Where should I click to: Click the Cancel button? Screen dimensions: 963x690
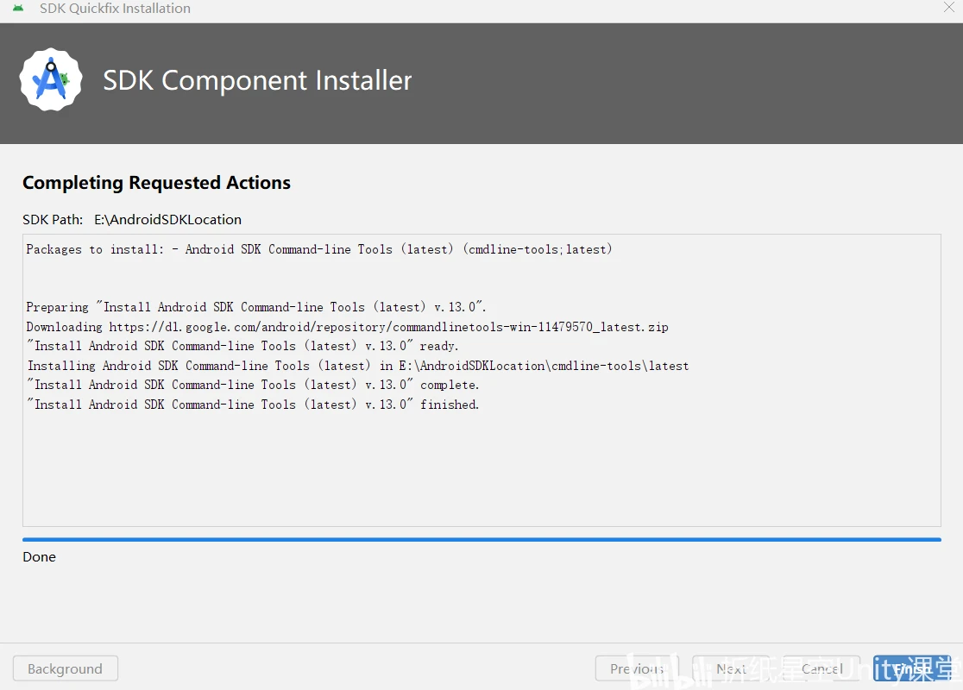click(821, 668)
